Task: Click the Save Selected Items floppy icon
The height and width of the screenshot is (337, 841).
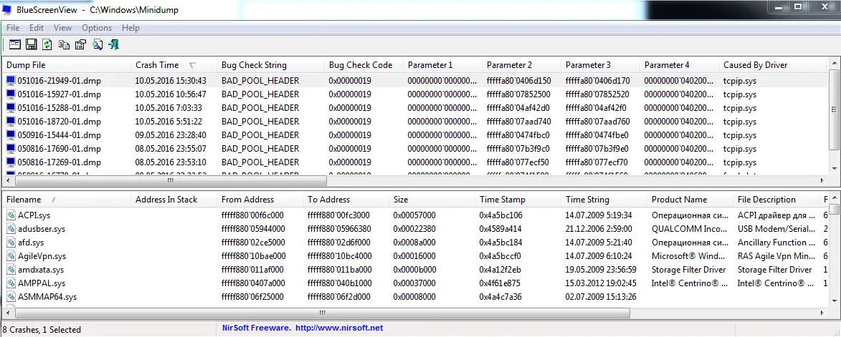Action: point(31,44)
